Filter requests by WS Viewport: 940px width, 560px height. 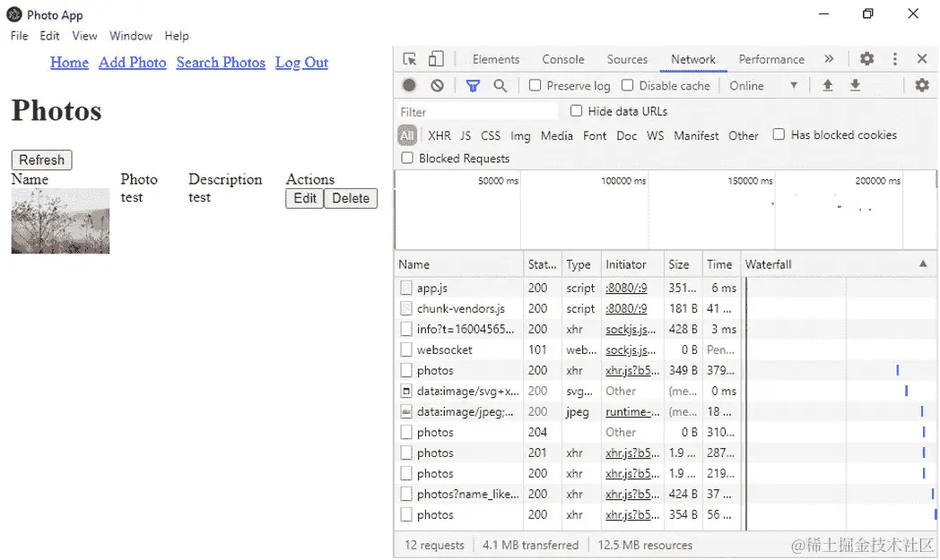click(656, 136)
